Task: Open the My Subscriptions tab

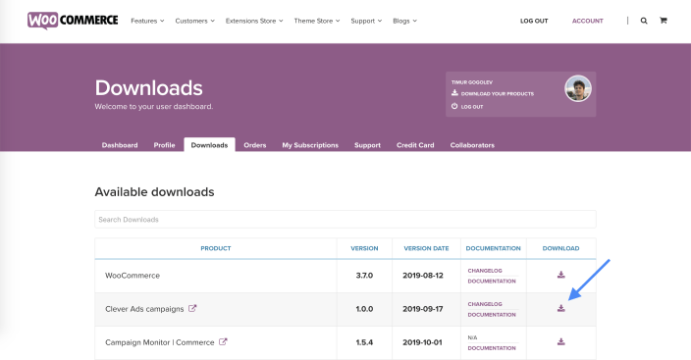Action: 310,145
